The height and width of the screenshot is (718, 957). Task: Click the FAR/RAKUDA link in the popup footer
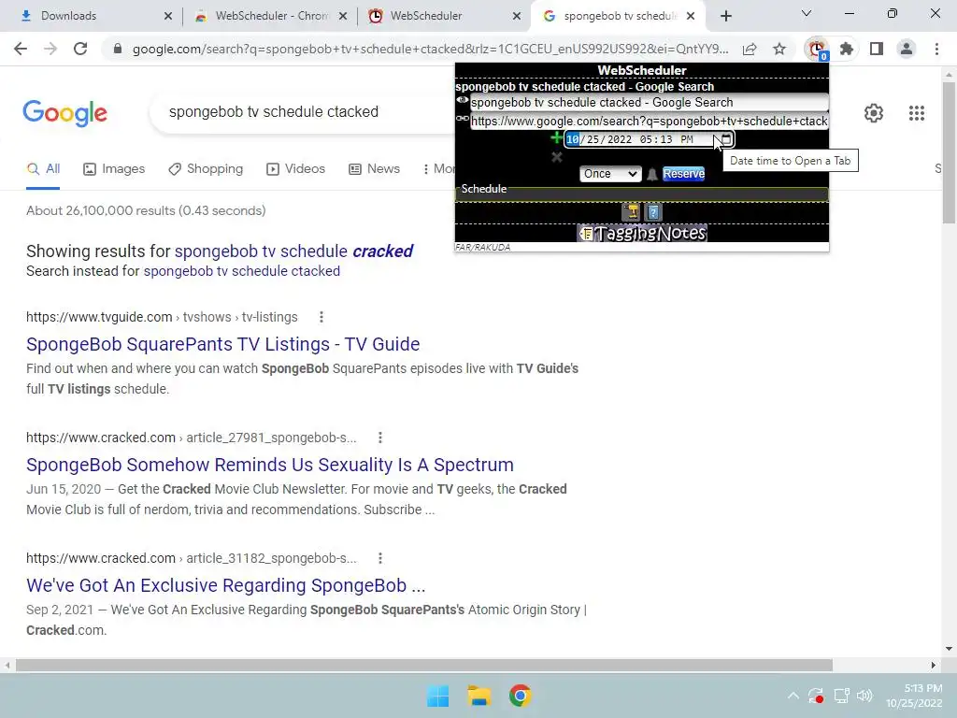[482, 247]
